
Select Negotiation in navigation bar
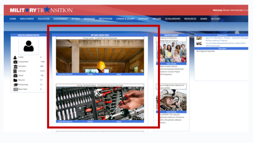106,19
